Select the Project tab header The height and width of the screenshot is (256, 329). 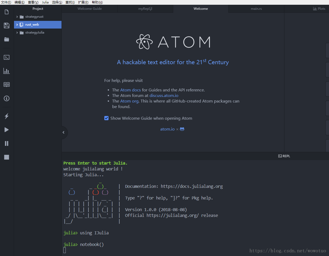(38, 9)
